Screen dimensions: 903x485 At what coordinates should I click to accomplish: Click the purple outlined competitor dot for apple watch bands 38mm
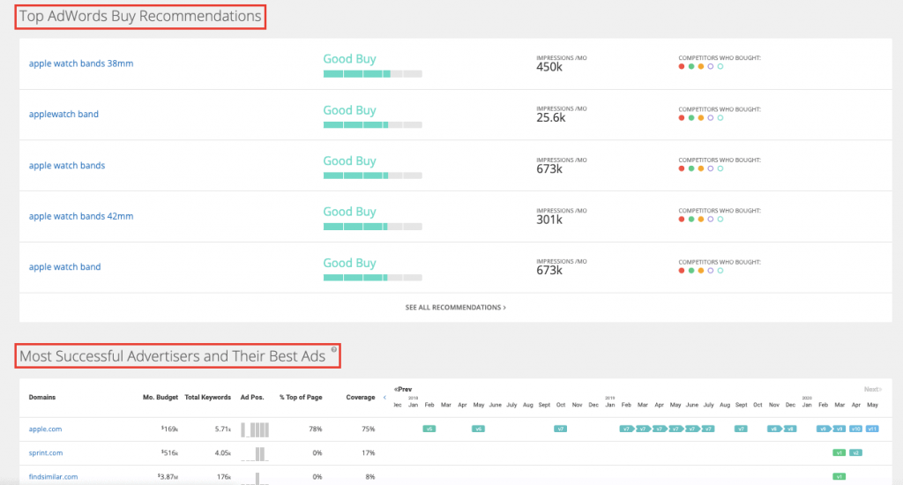point(711,67)
